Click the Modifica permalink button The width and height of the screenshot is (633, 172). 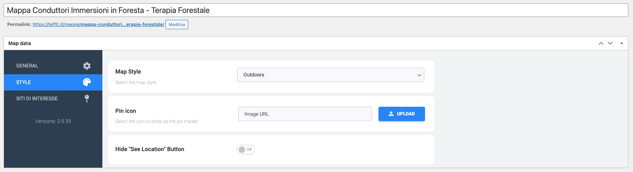point(177,25)
